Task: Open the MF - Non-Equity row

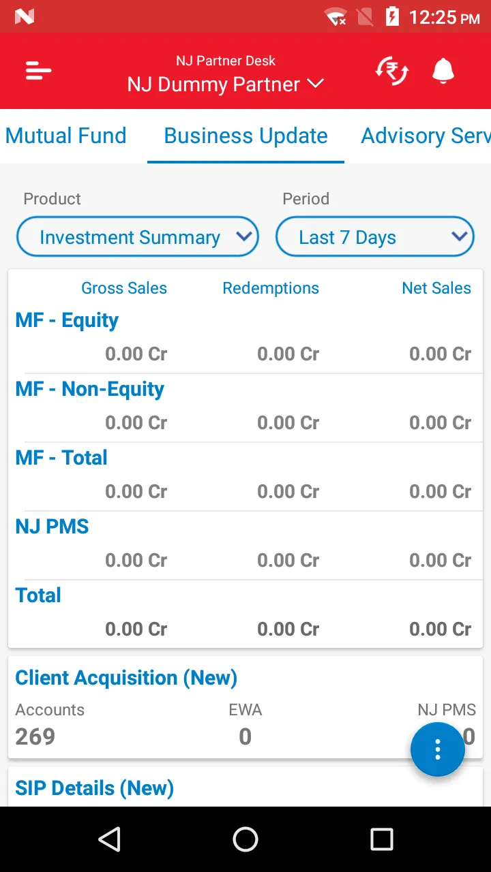Action: click(x=89, y=389)
